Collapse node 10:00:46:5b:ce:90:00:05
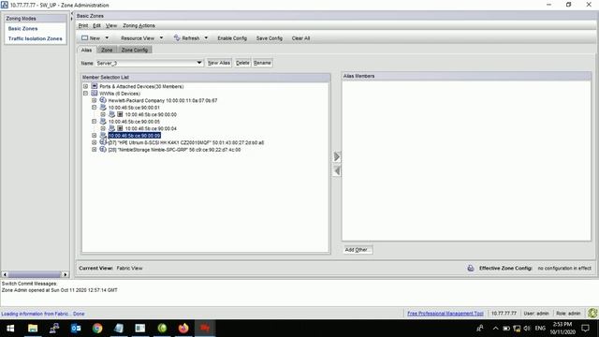Viewport: 599px width, 337px height. [x=94, y=122]
